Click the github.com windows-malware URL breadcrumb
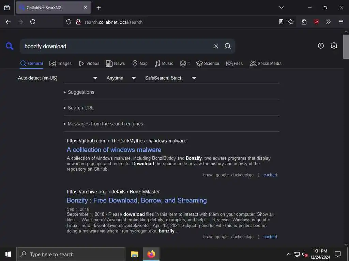This screenshot has width=349, height=261. tap(126, 141)
